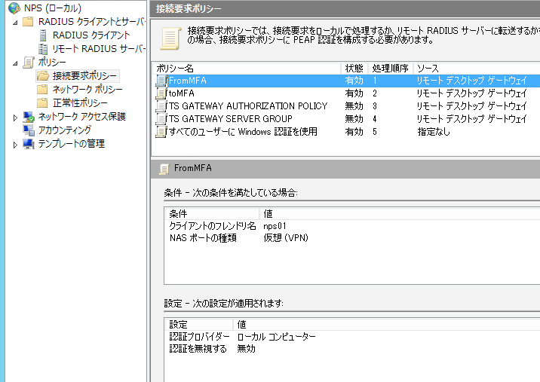This screenshot has width=540, height=382.
Task: Click the 接続要求ポリシー folder icon
Action: click(43, 75)
